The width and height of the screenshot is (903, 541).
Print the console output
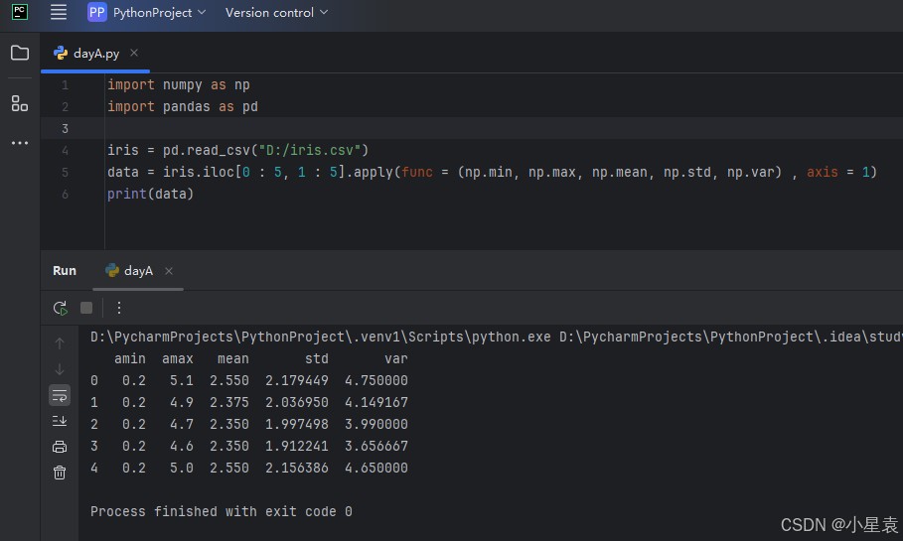click(x=60, y=447)
